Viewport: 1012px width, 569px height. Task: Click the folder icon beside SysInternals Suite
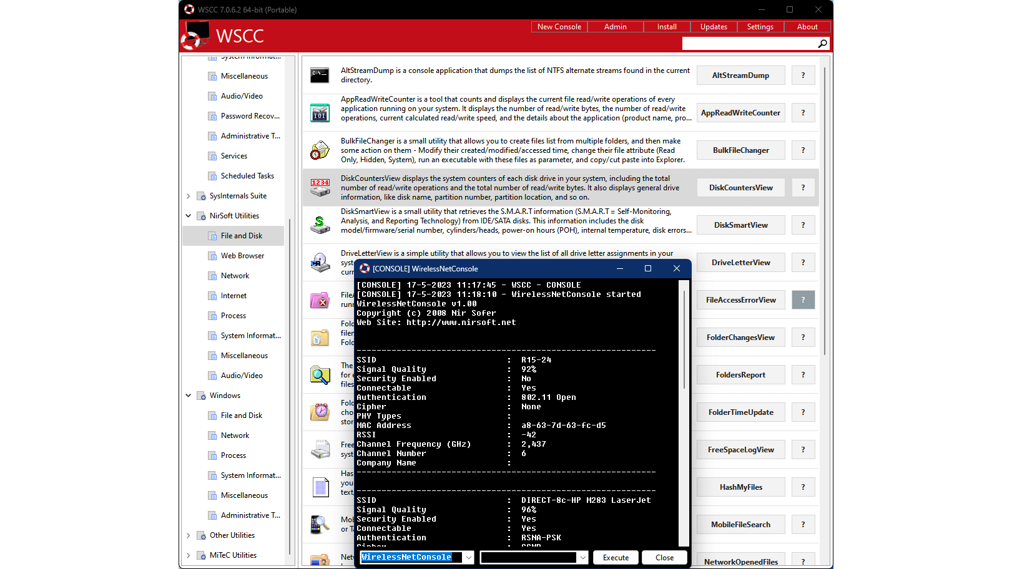pos(201,196)
